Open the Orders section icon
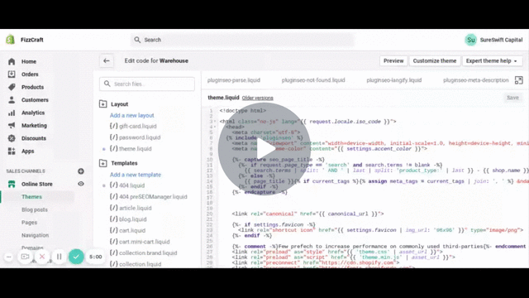 coord(12,74)
